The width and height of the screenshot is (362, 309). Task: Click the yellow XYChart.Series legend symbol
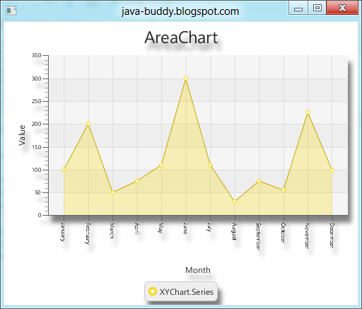[153, 291]
